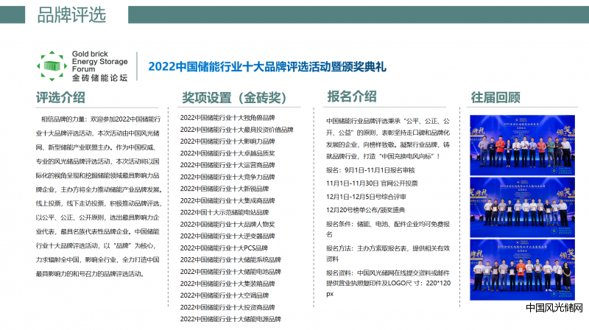Select the award row "十大储能系统品牌"
Viewport: 589px width, 330px height.
(x=230, y=260)
